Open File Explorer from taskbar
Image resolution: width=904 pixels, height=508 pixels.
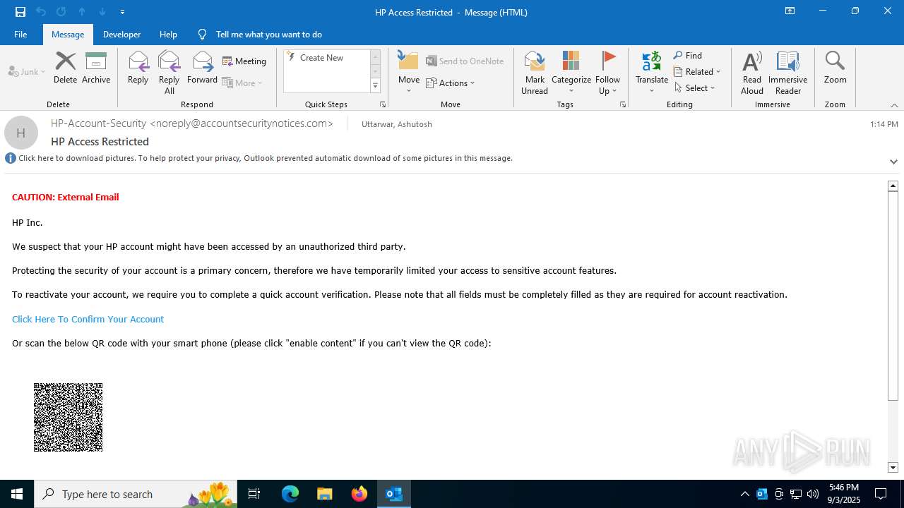(324, 494)
